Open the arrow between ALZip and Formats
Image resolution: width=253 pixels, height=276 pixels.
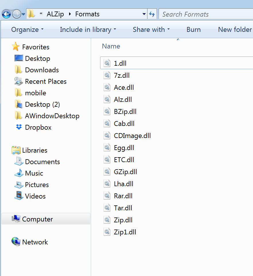coord(70,14)
